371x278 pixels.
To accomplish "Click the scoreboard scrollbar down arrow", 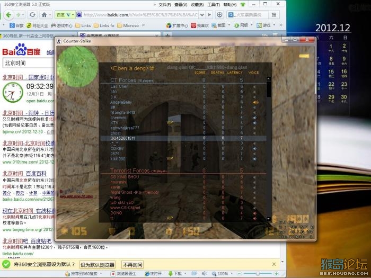I will (269, 219).
